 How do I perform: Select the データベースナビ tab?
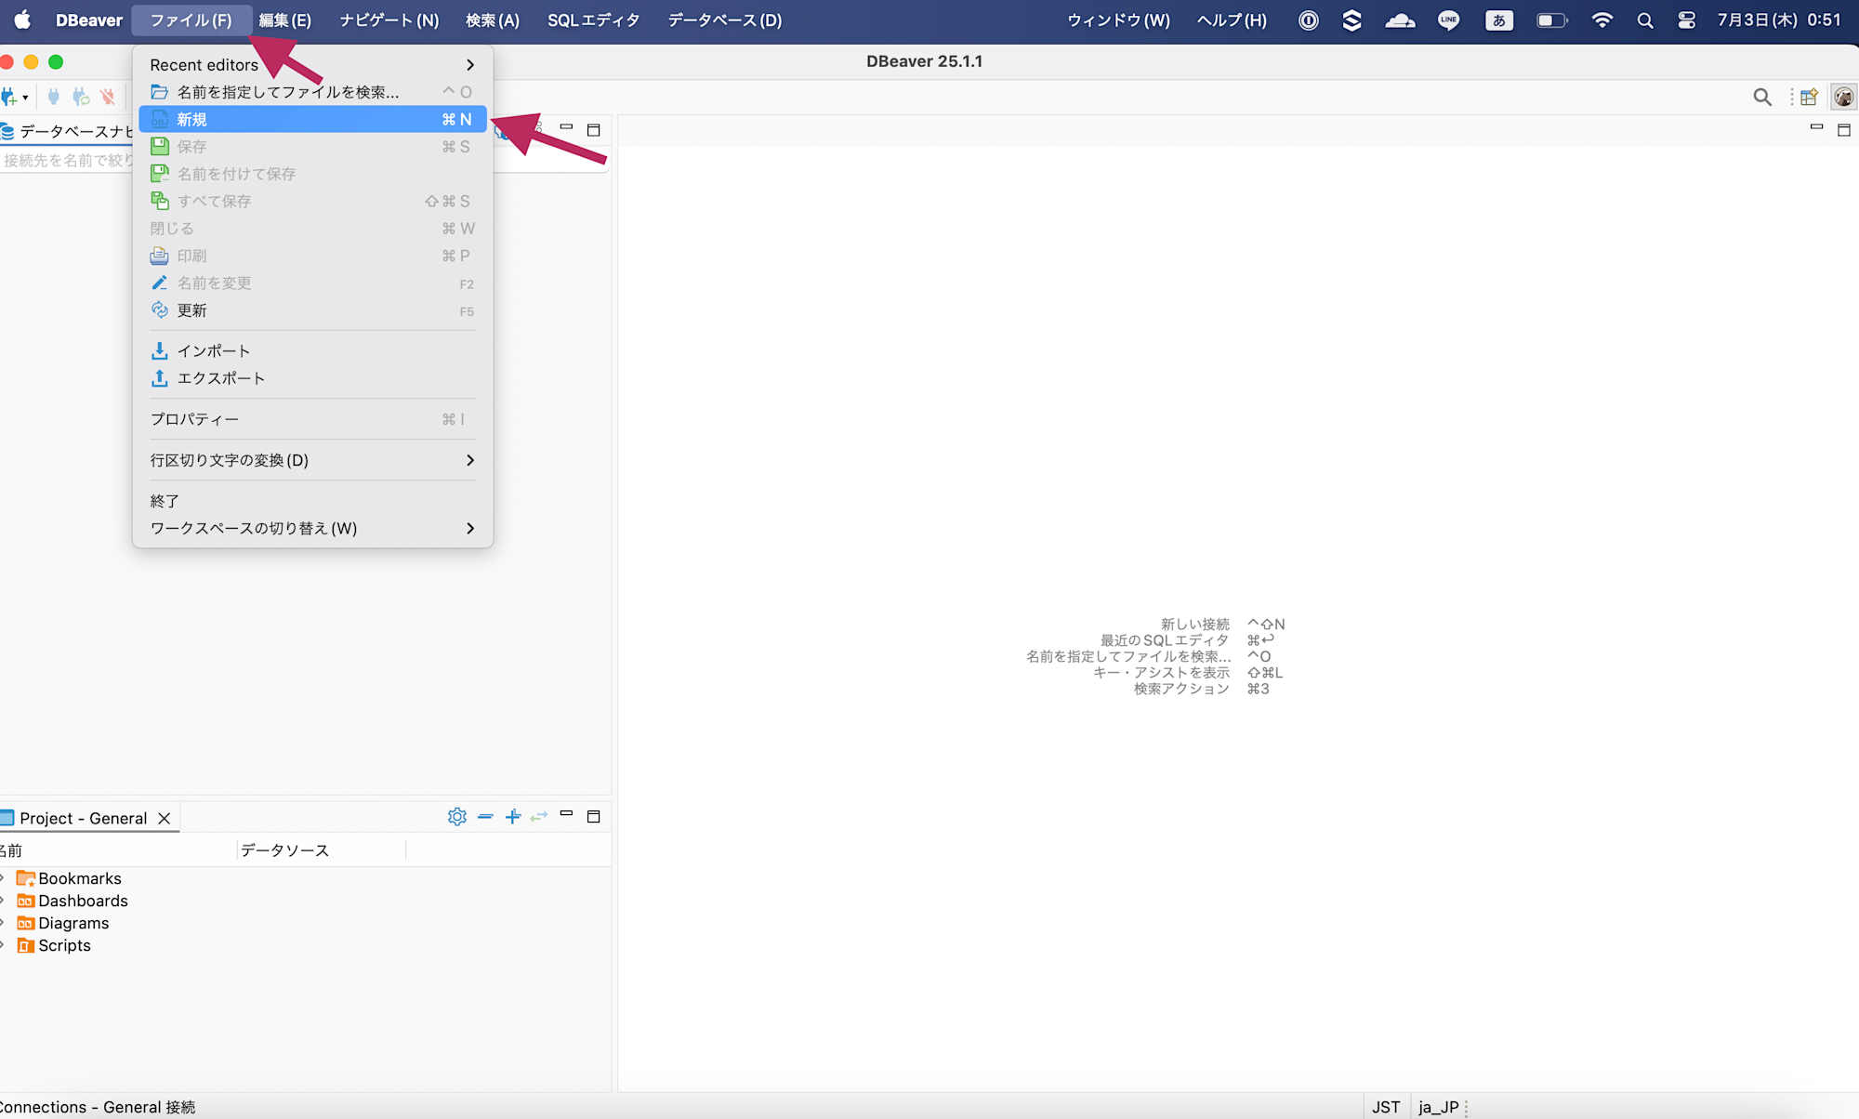67,131
